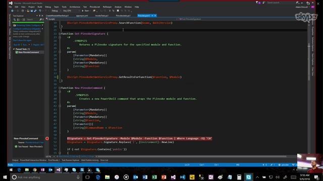Open Outlook from the taskbar

(x=135, y=177)
